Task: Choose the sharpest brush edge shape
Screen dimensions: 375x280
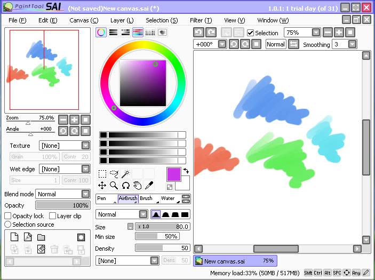Action: [x=156, y=214]
